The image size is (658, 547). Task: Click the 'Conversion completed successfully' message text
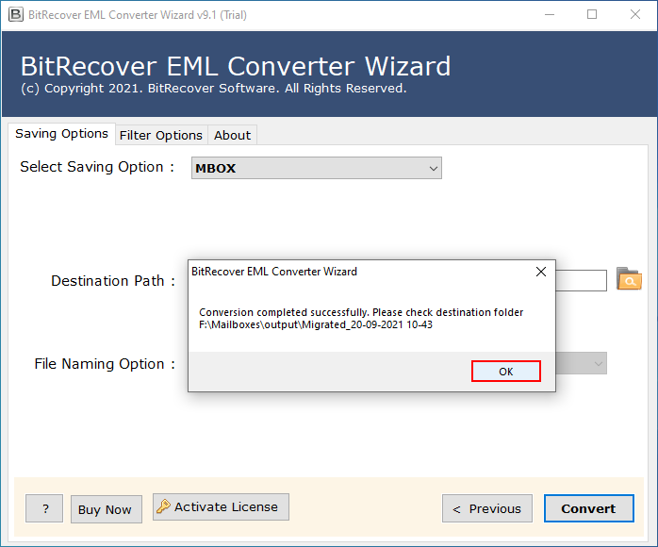coord(361,312)
